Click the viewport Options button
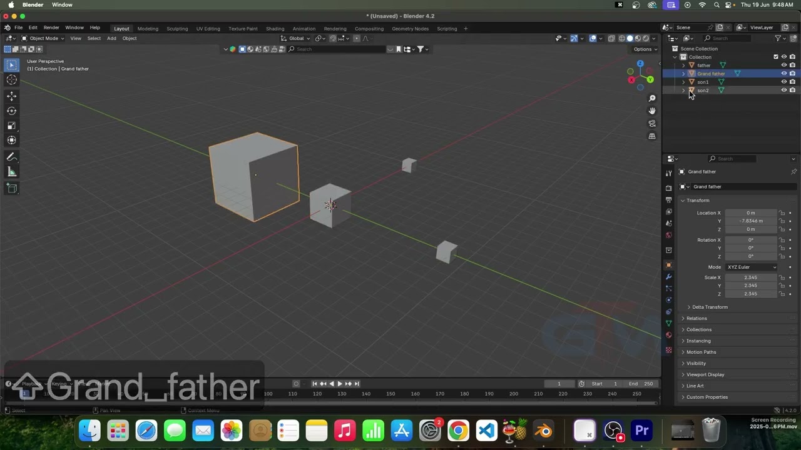801x450 pixels. (x=645, y=49)
